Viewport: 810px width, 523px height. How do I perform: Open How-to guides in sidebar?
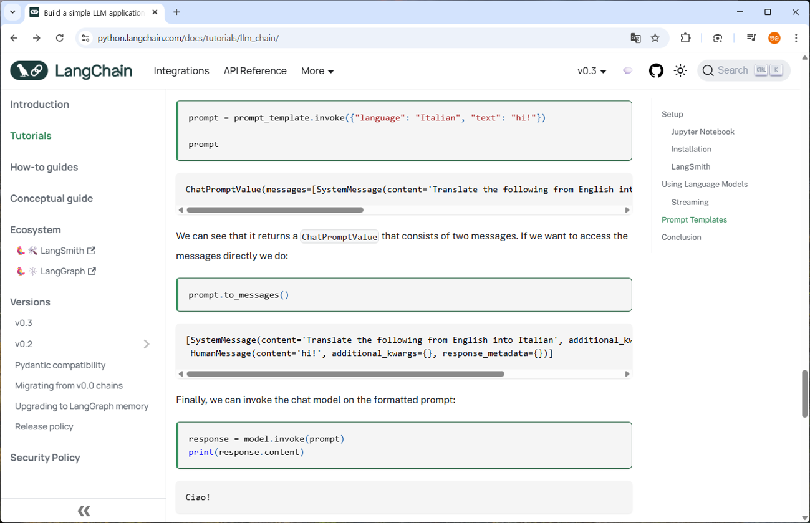[44, 167]
